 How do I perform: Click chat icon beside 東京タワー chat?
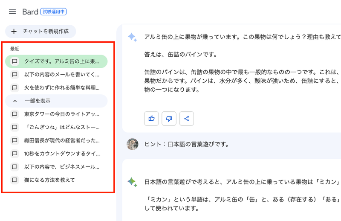coord(14,114)
